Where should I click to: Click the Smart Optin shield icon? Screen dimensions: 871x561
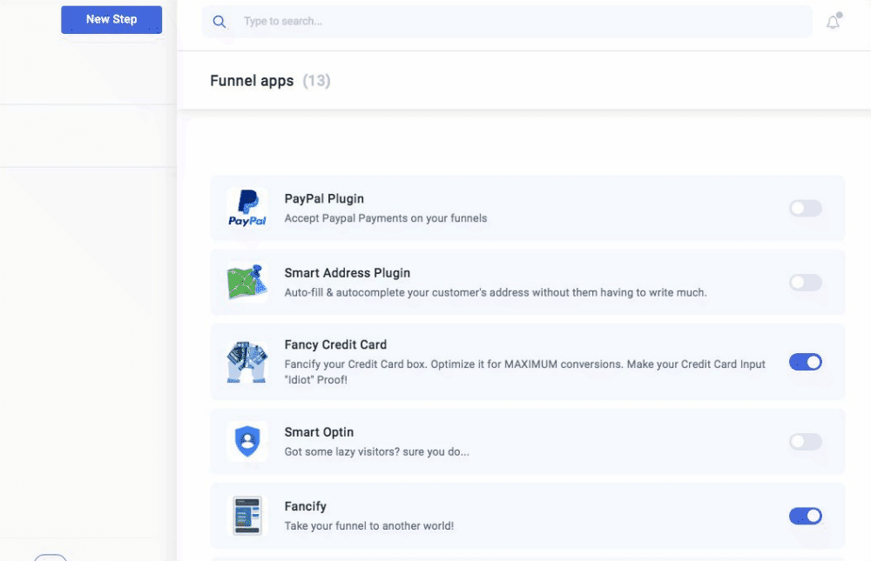pyautogui.click(x=247, y=442)
